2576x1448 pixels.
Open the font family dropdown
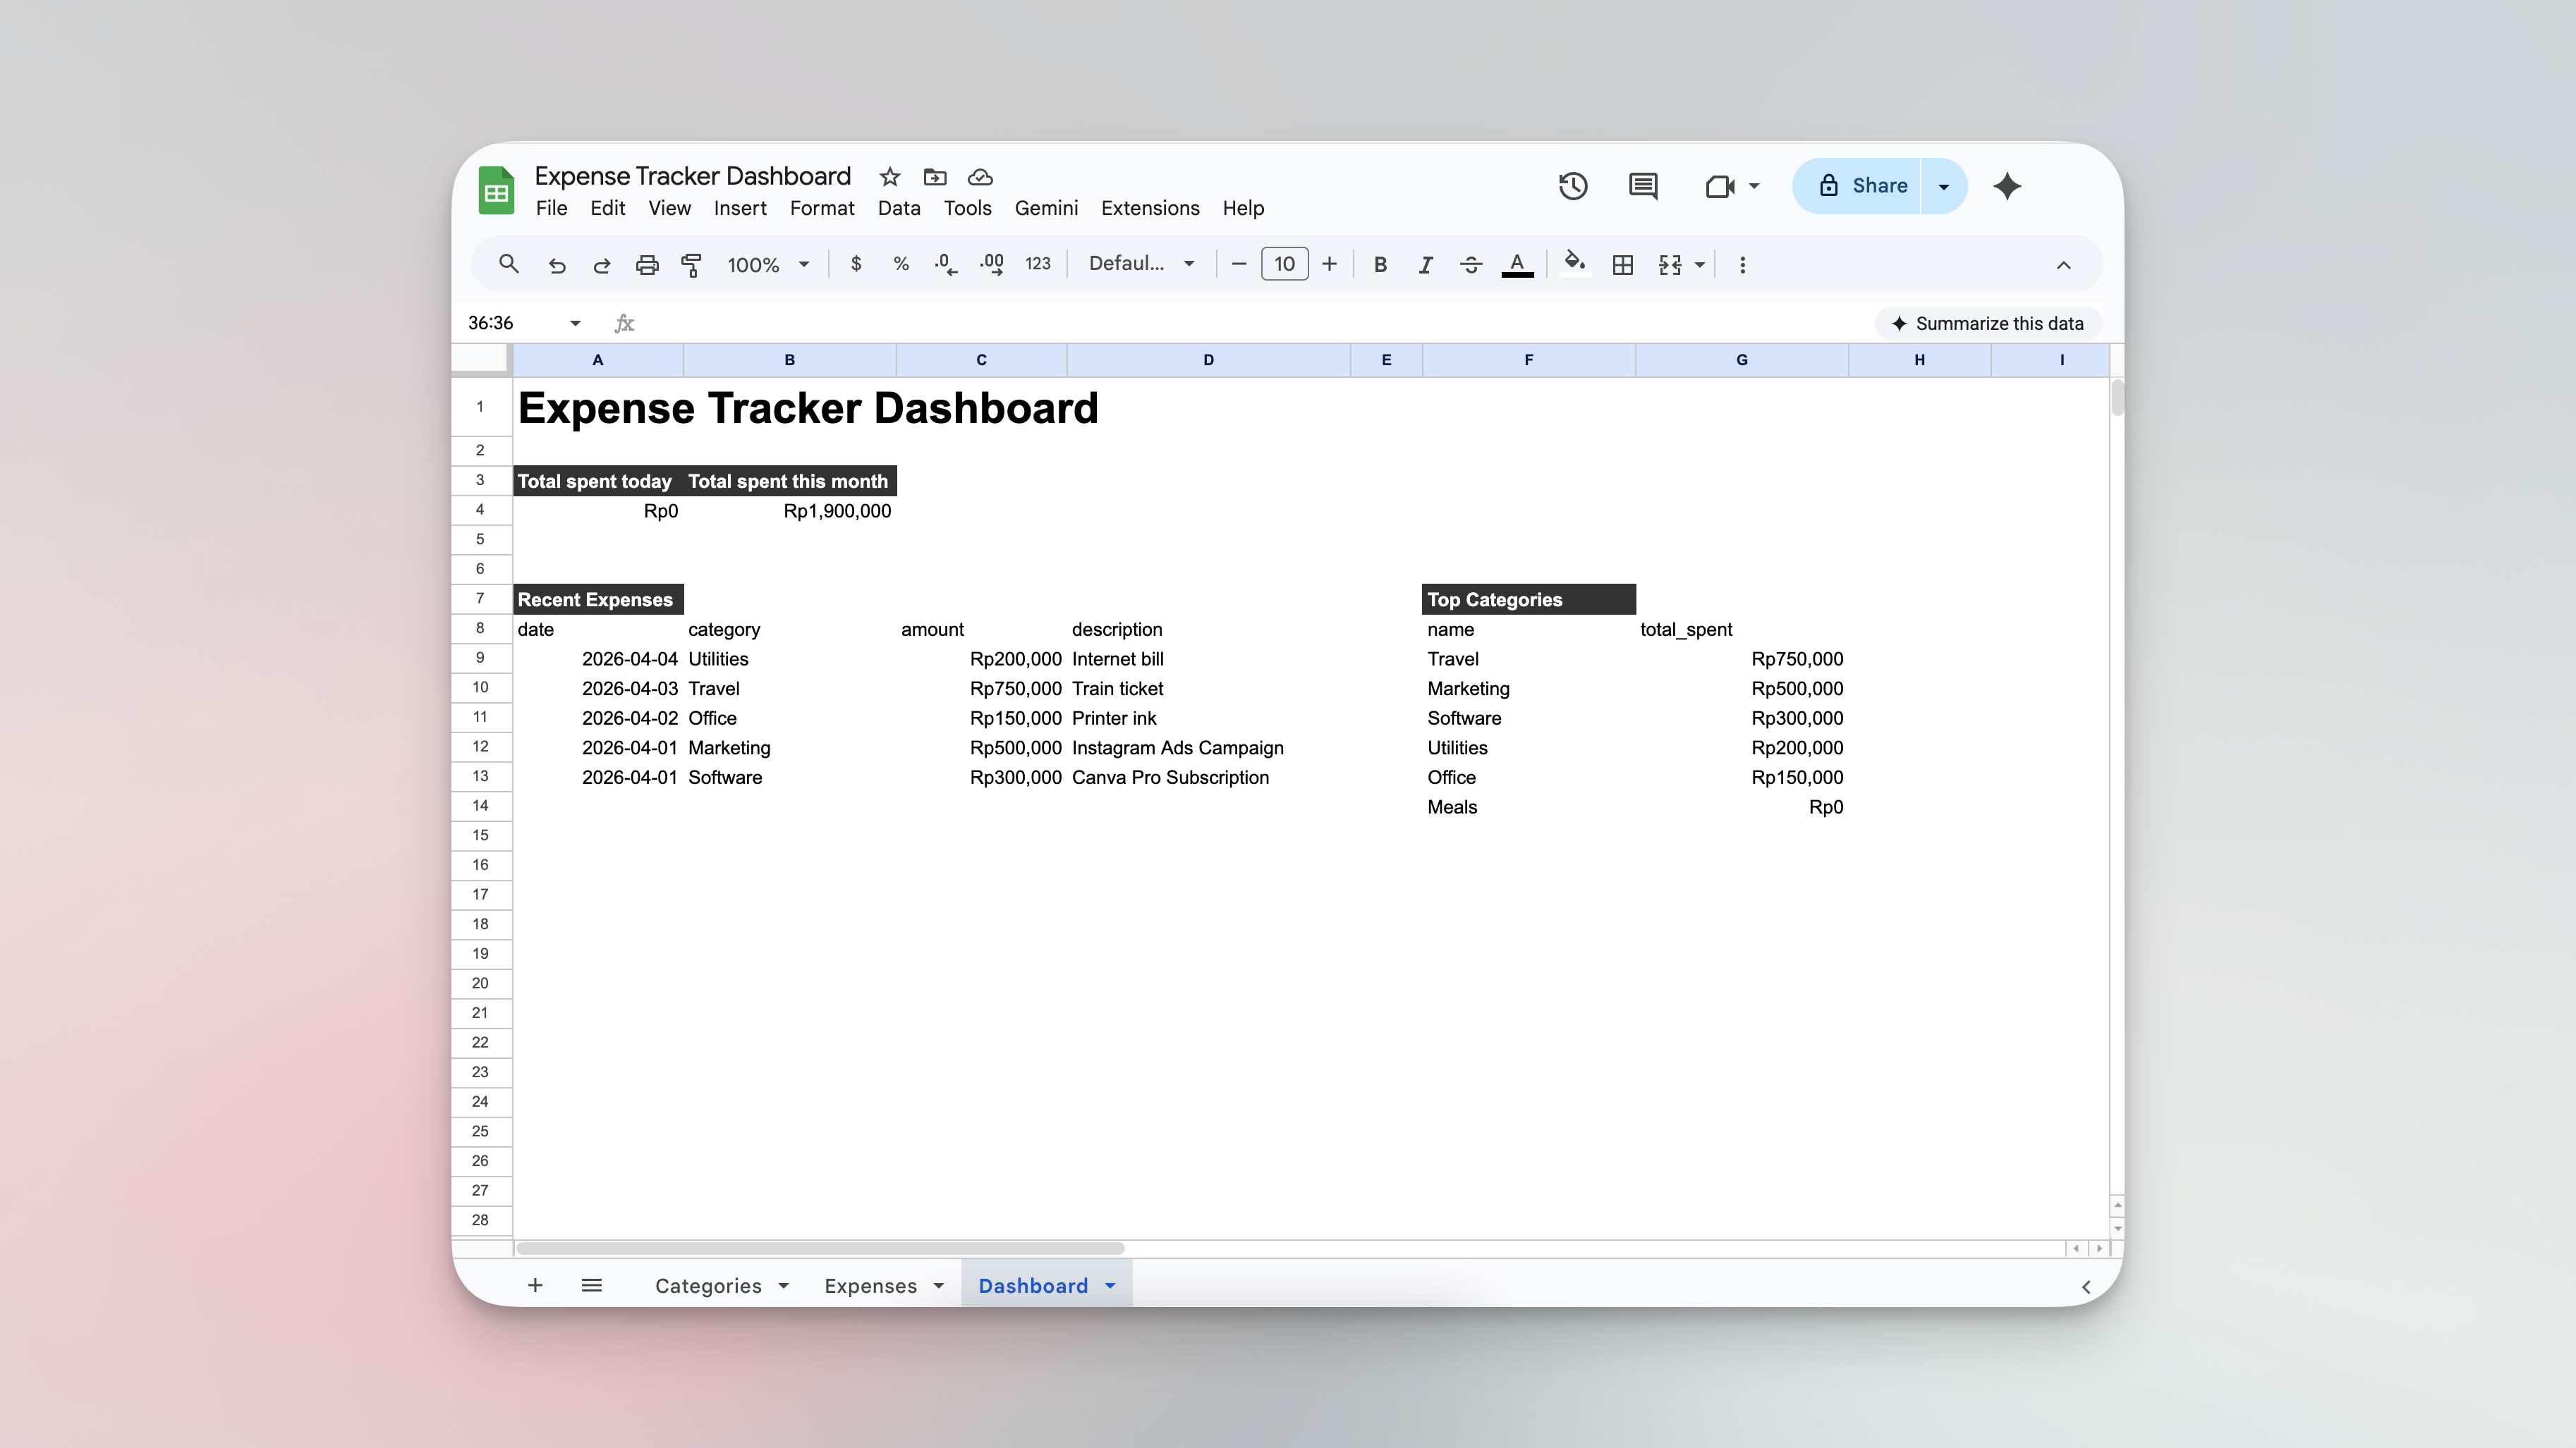tap(1142, 264)
